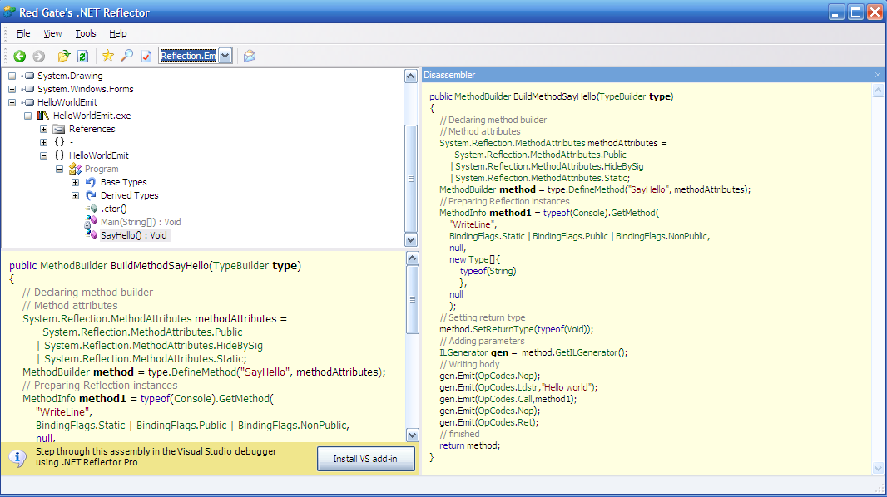The width and height of the screenshot is (887, 497).
Task: Expand the Base Types node
Action: pyautogui.click(x=75, y=182)
